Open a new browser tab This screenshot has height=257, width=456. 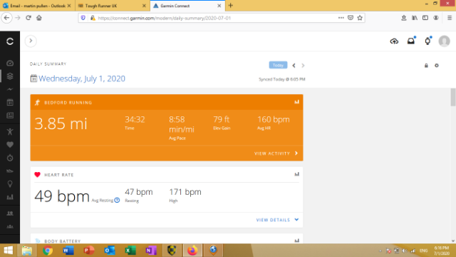pyautogui.click(x=231, y=6)
